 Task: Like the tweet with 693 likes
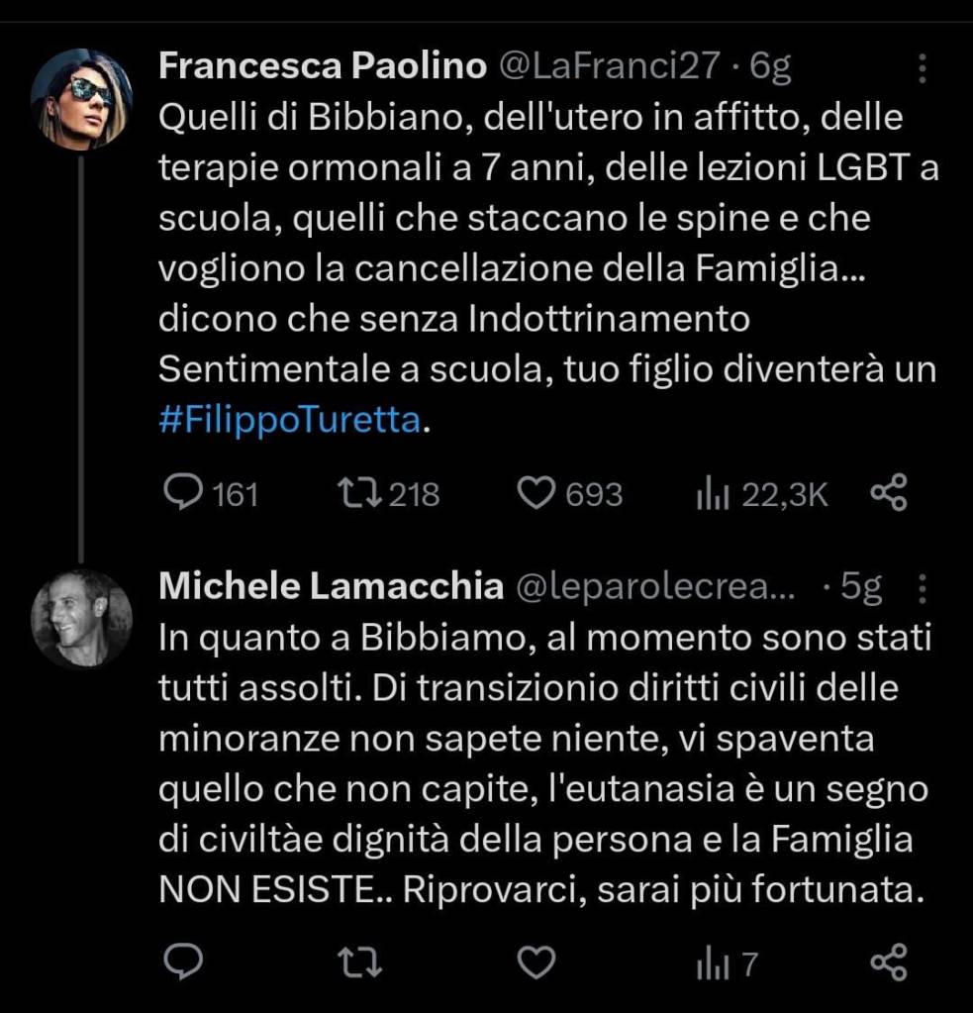click(537, 493)
